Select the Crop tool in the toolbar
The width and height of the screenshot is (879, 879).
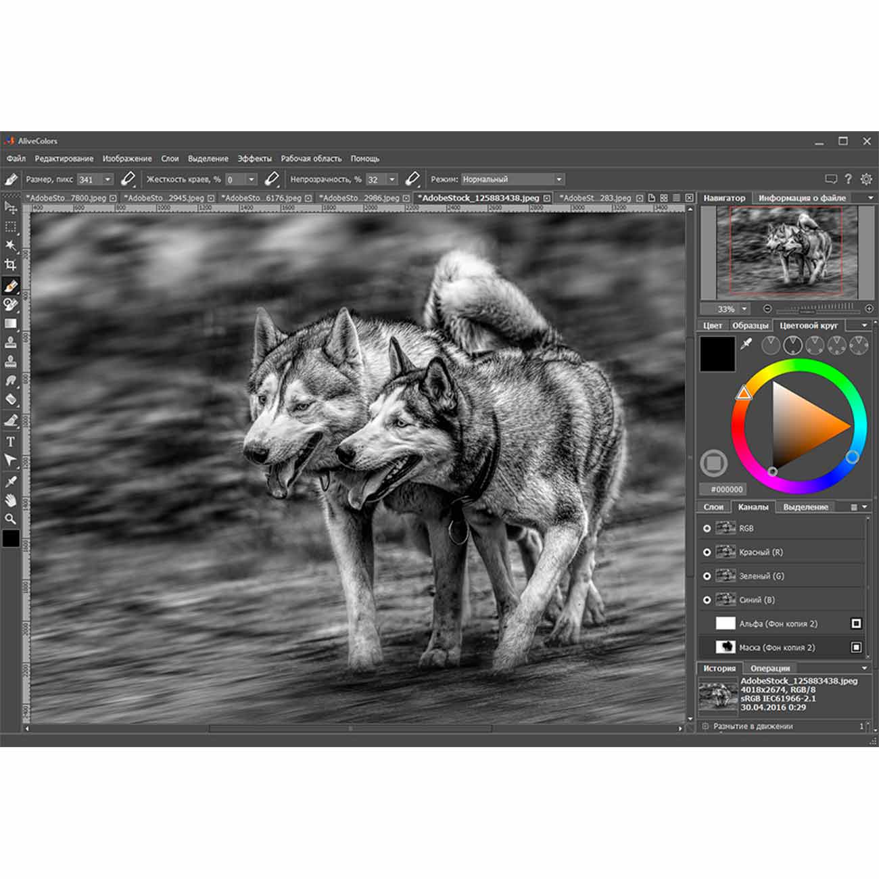(11, 264)
